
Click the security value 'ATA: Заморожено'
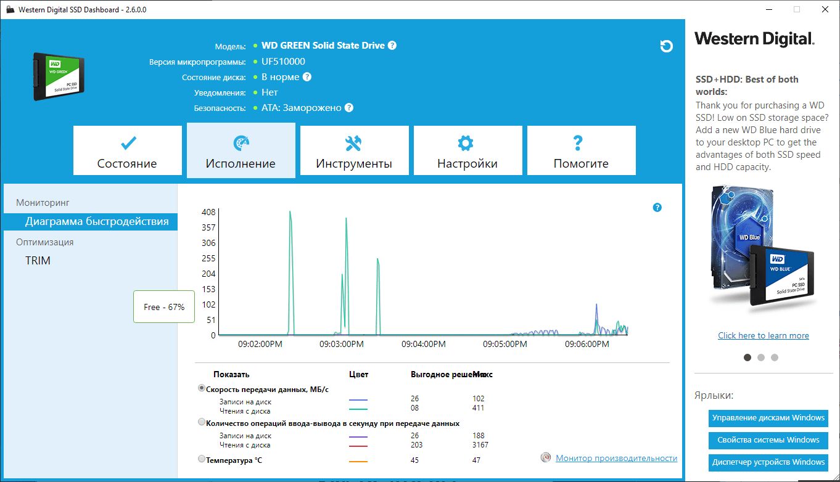point(302,108)
